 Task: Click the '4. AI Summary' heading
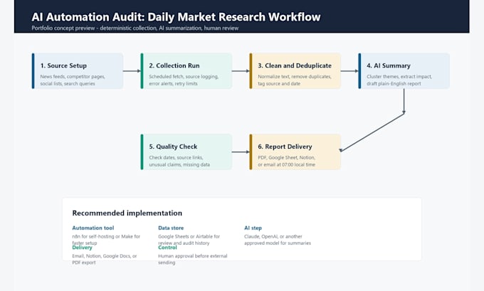point(389,65)
